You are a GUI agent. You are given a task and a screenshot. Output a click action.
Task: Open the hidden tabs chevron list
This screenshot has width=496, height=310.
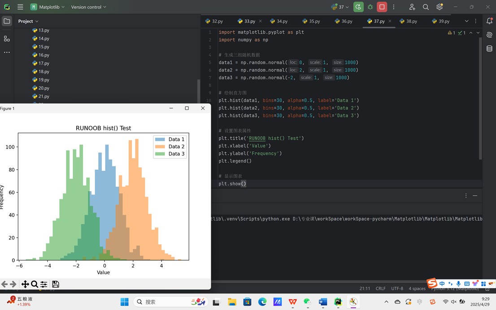tap(466, 21)
